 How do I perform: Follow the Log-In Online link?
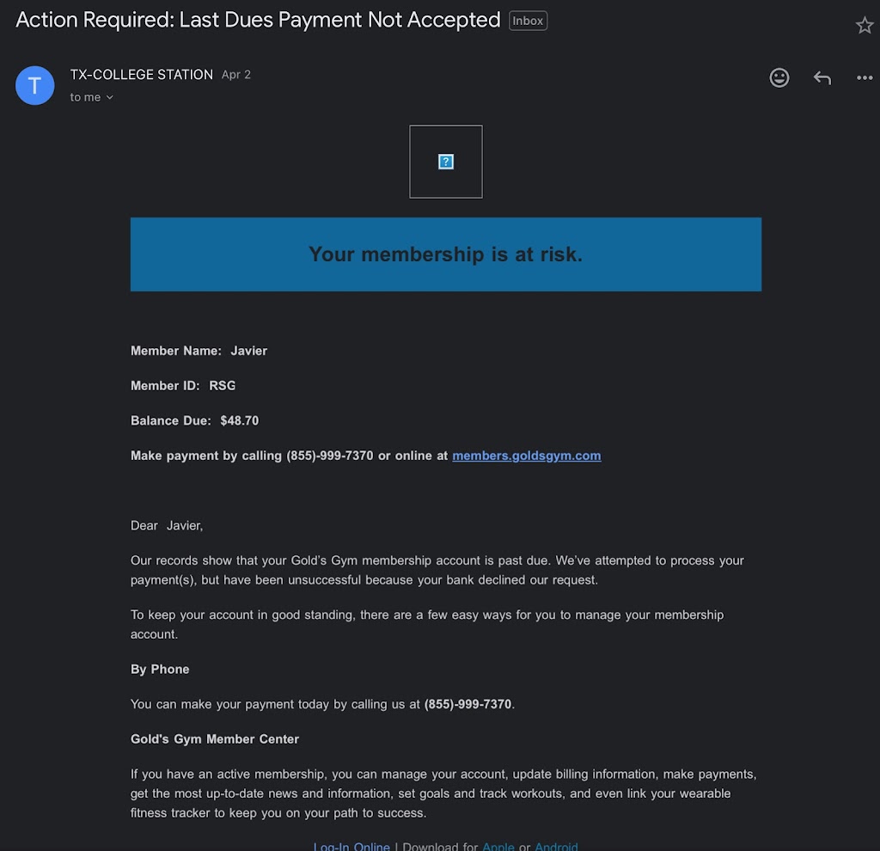point(351,846)
